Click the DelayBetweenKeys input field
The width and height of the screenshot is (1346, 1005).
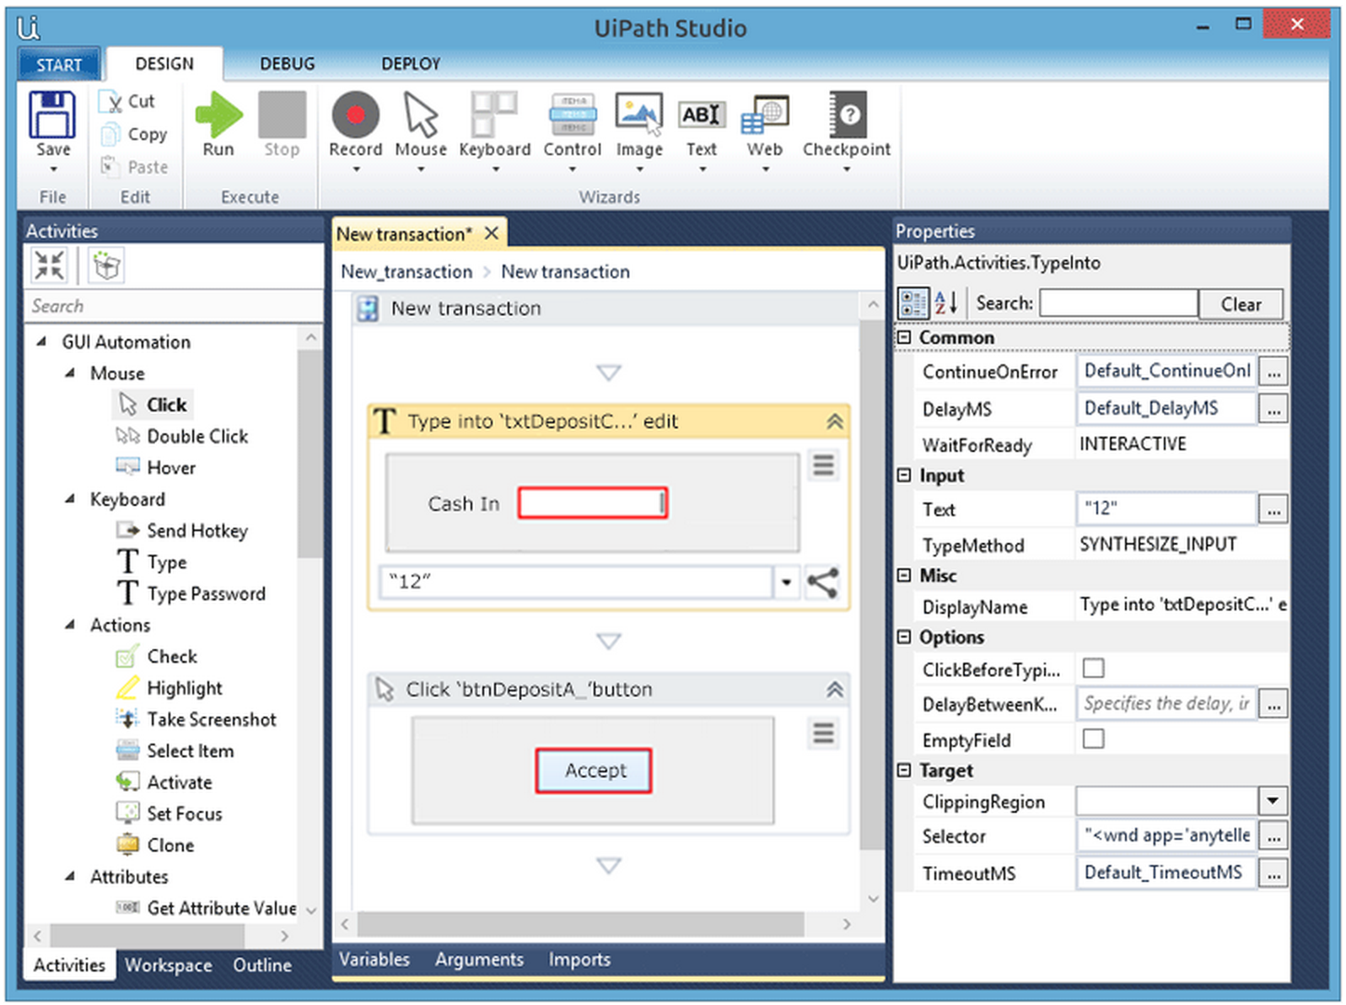[1166, 702]
